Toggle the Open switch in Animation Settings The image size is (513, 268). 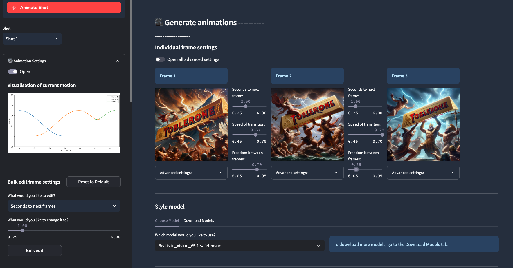pyautogui.click(x=13, y=72)
